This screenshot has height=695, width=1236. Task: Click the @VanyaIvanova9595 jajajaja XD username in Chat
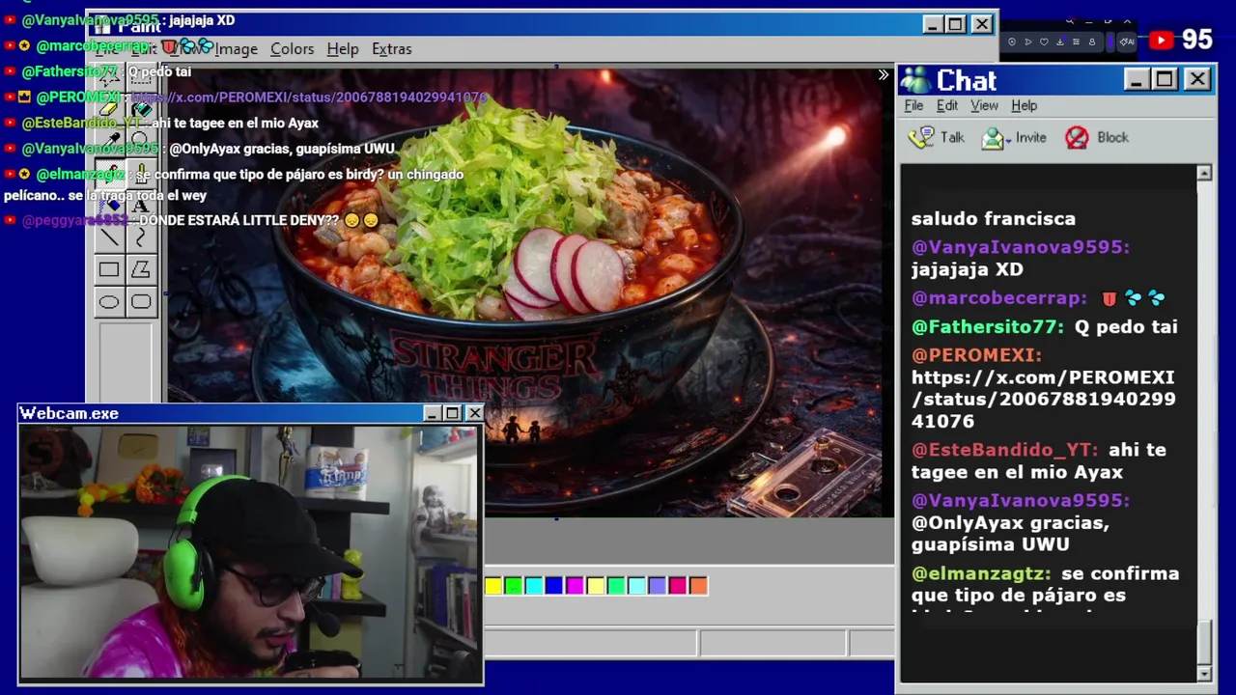(x=1020, y=247)
